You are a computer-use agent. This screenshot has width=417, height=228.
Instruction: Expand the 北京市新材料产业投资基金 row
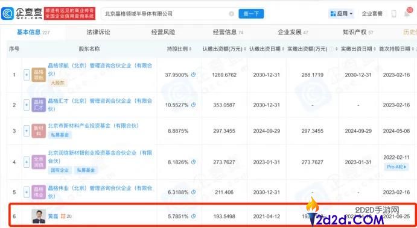[27, 131]
